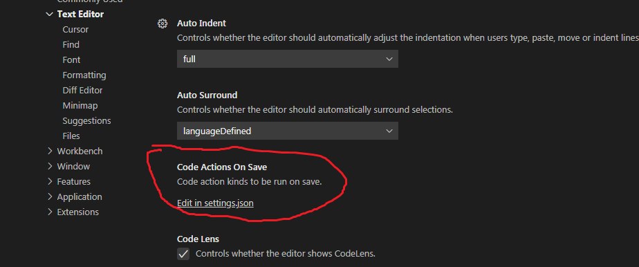Click the Code Actions On Save heading
Viewport: 639px width, 267px height.
pos(222,167)
